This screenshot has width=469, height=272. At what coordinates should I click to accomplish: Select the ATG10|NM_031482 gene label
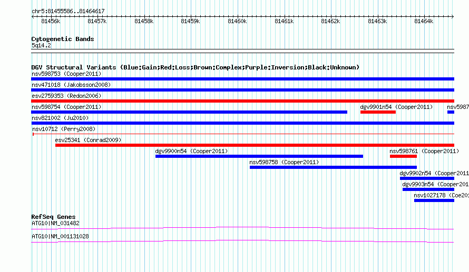[56, 223]
